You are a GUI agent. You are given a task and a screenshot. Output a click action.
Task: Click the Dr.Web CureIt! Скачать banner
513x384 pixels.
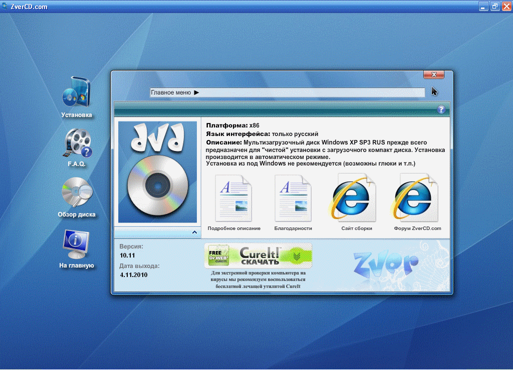point(258,255)
